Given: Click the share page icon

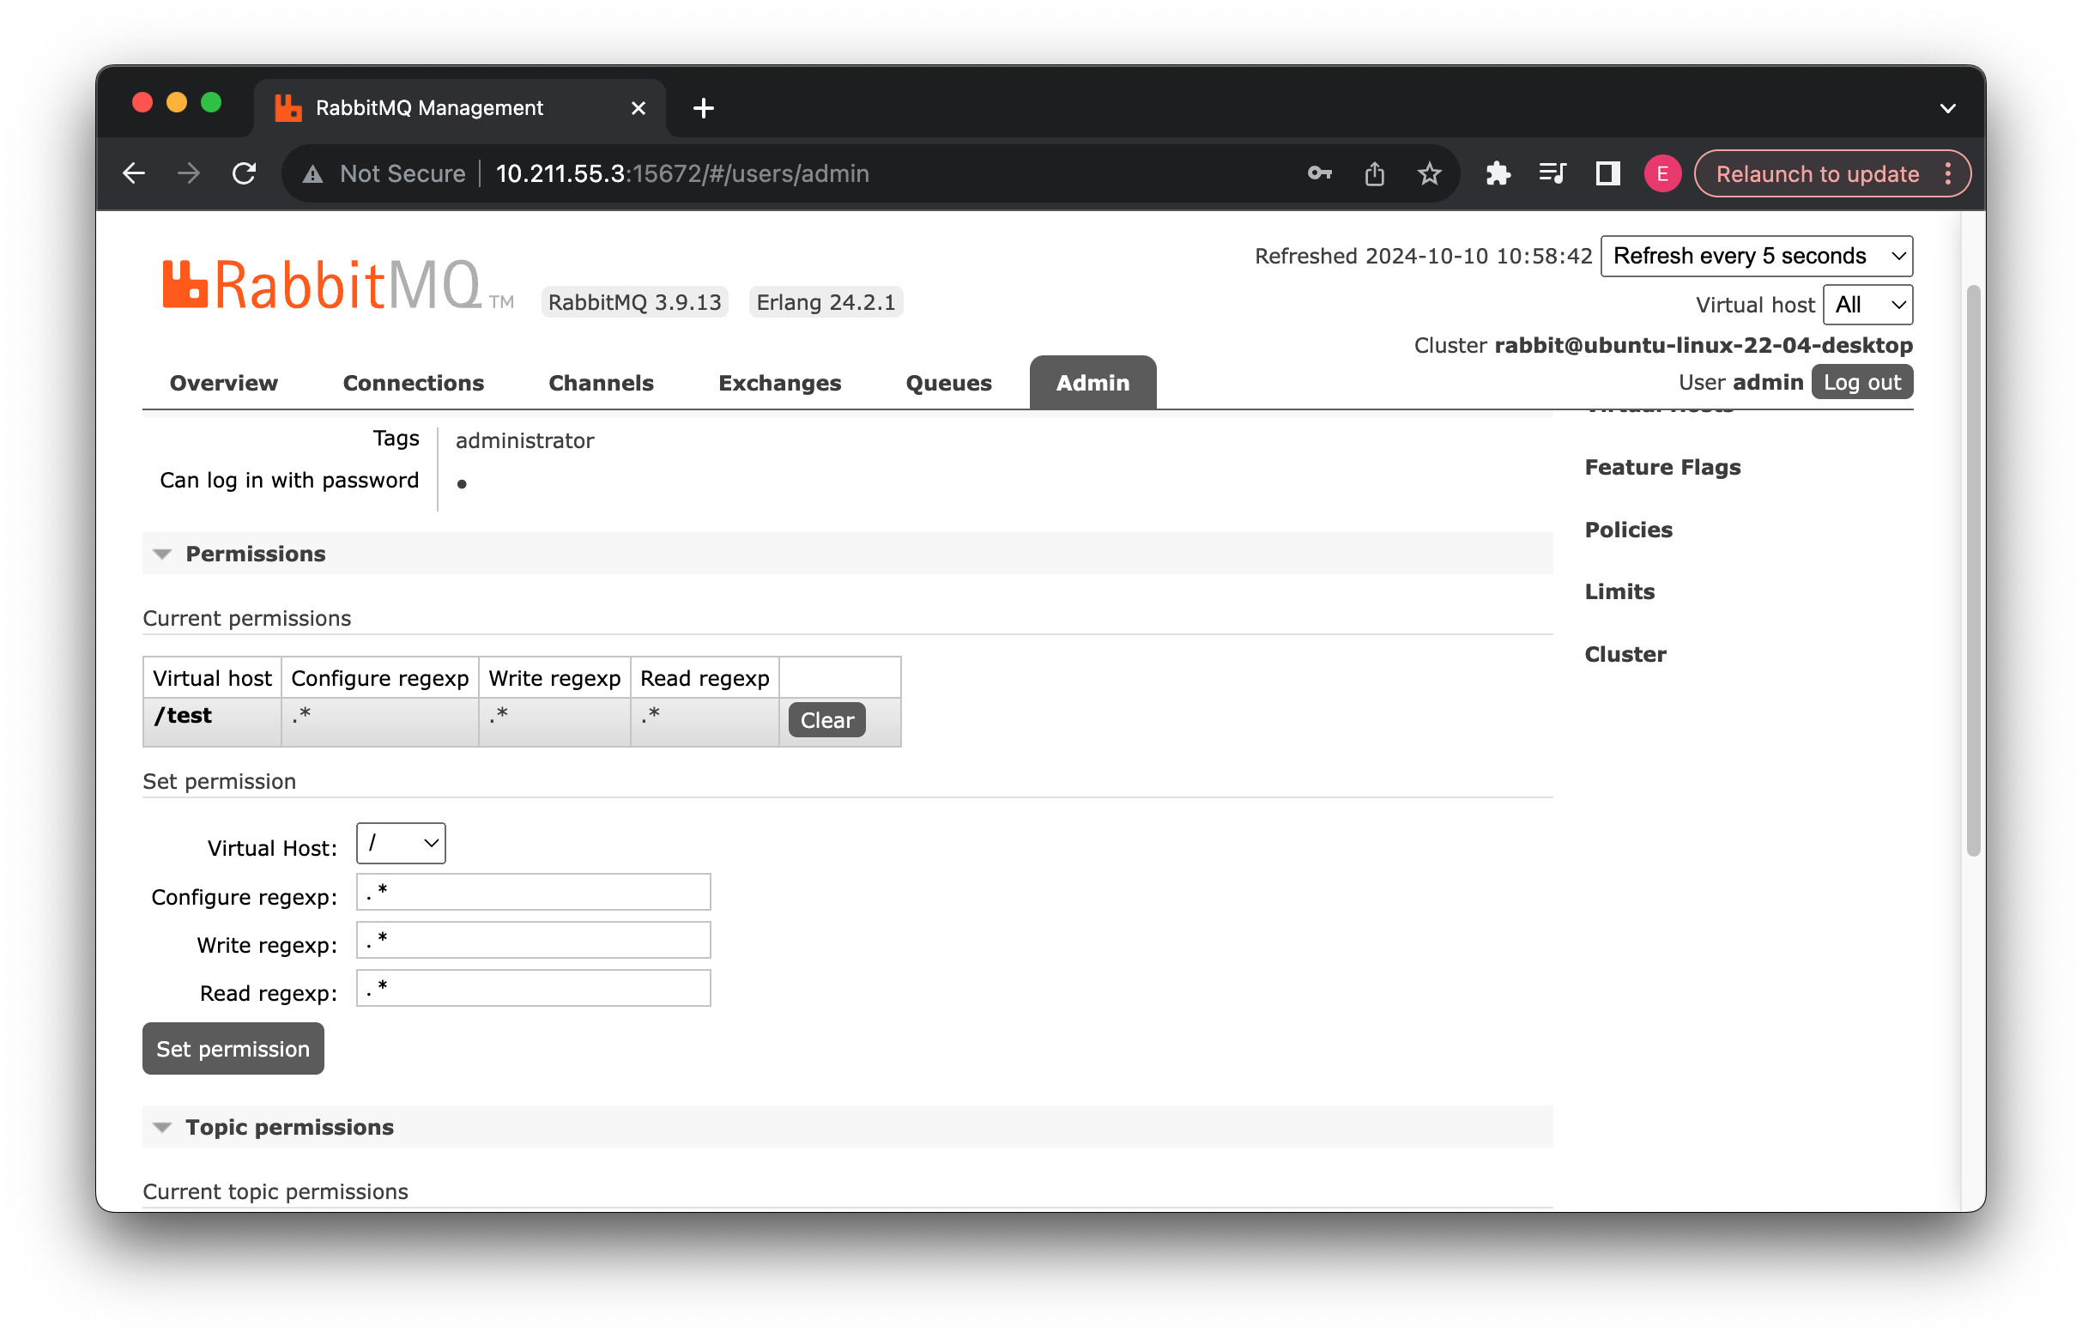Looking at the screenshot, I should point(1374,174).
